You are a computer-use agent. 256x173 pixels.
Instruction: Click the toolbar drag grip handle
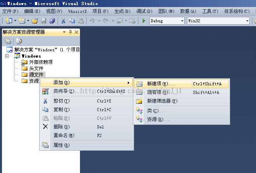click(2, 21)
